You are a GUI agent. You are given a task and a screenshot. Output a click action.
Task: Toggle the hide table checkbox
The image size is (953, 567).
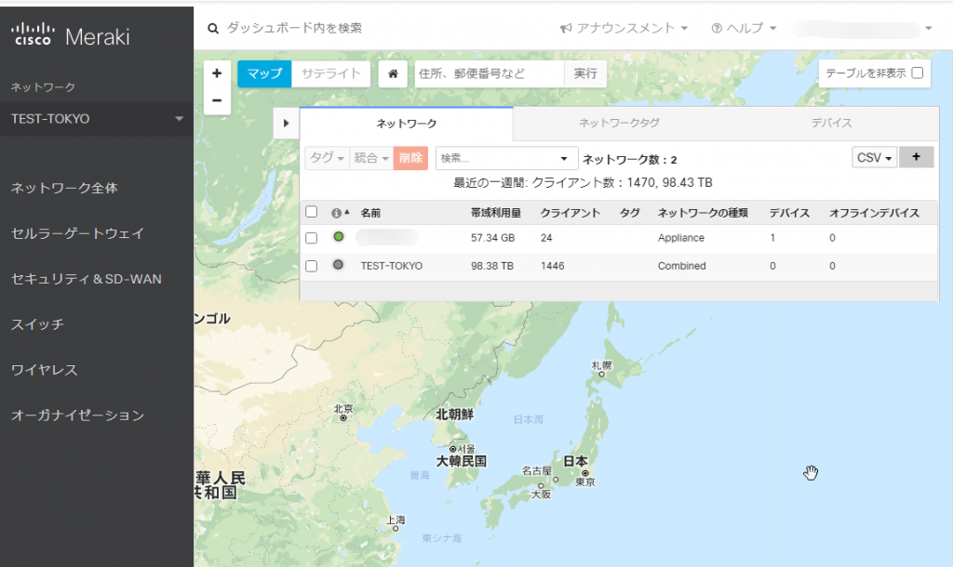tap(917, 73)
